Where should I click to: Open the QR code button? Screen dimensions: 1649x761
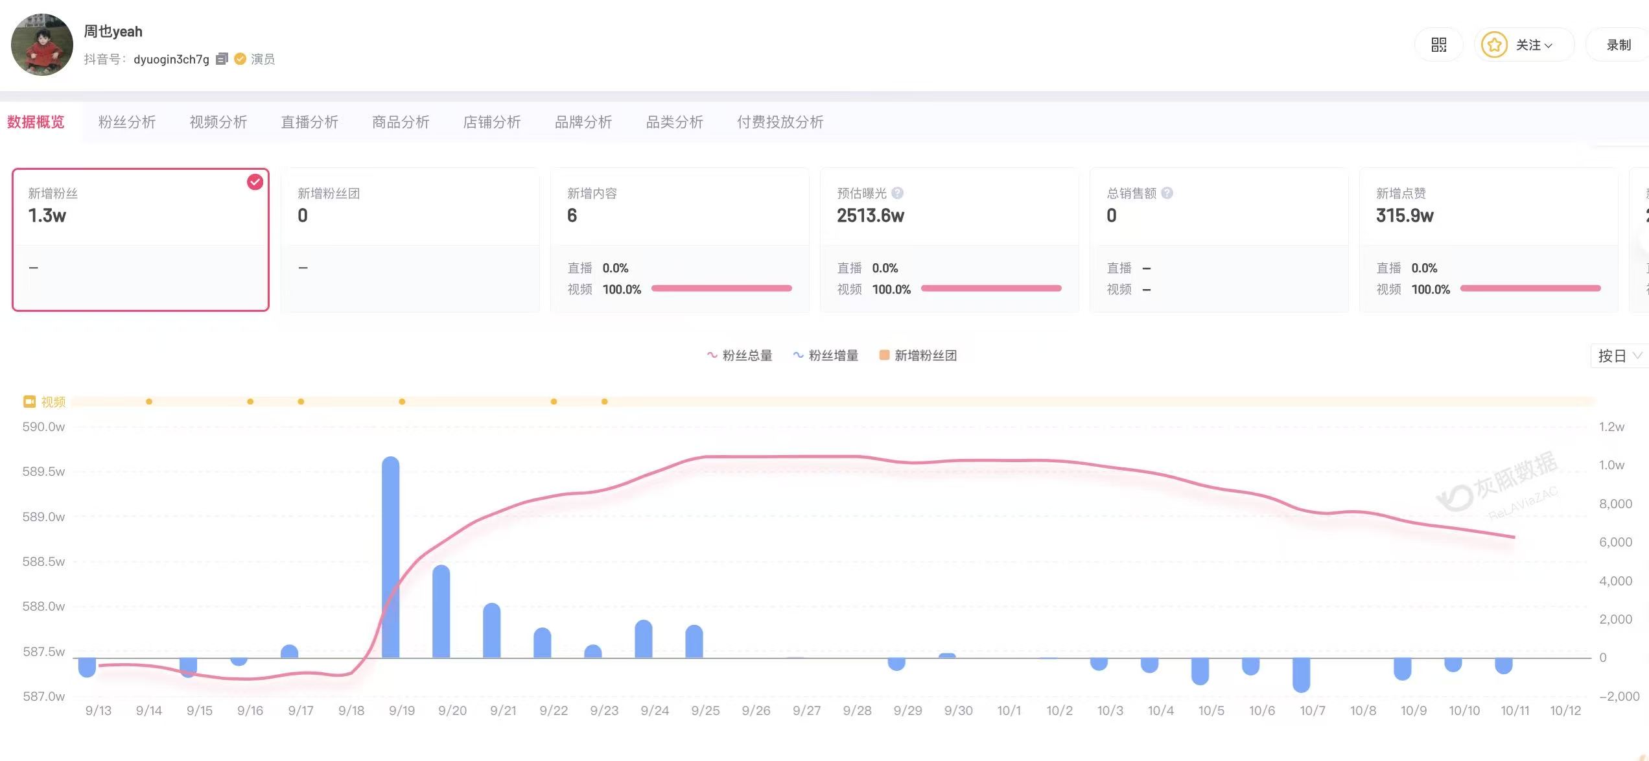tap(1438, 45)
